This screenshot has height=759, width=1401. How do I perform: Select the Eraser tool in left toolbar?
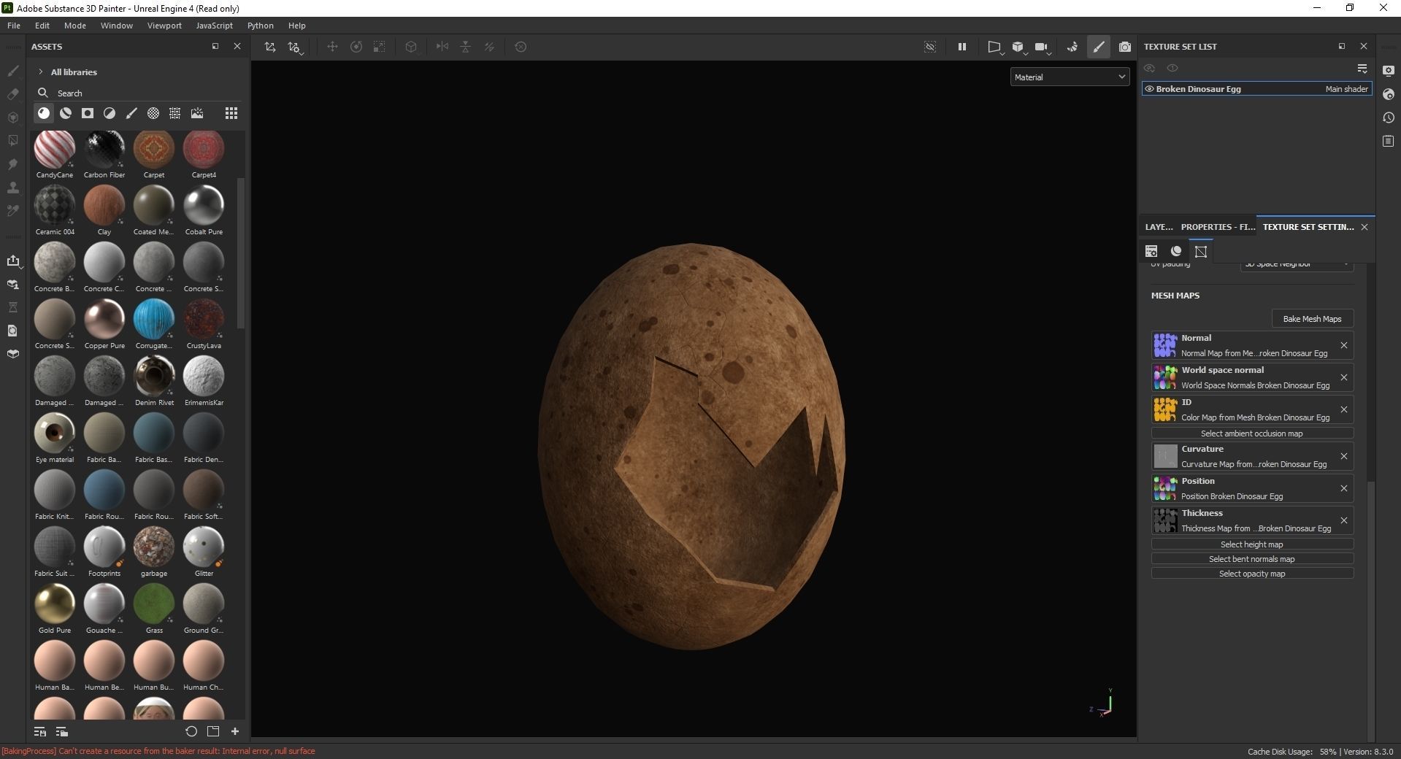pos(13,94)
